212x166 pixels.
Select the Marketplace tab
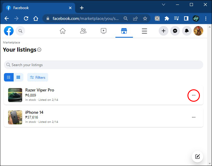124,31
